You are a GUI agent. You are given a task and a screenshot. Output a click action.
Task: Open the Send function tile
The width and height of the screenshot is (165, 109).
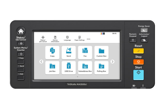(69, 52)
